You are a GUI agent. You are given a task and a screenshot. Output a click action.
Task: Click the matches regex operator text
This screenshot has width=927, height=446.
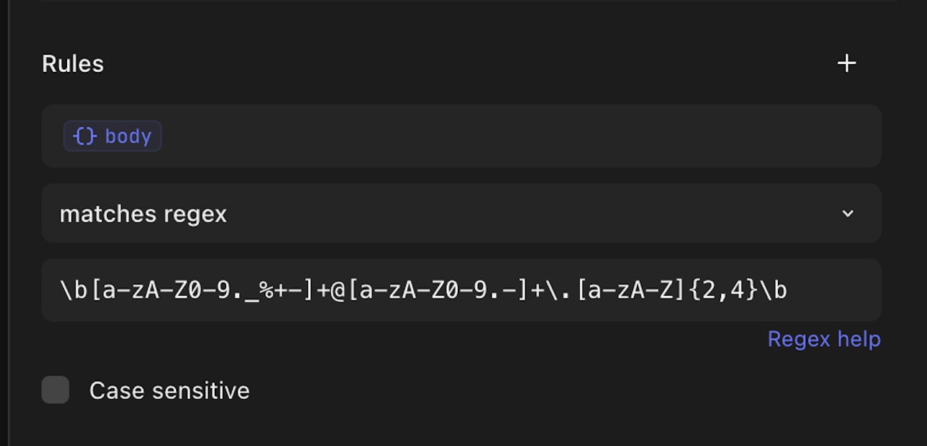point(143,214)
